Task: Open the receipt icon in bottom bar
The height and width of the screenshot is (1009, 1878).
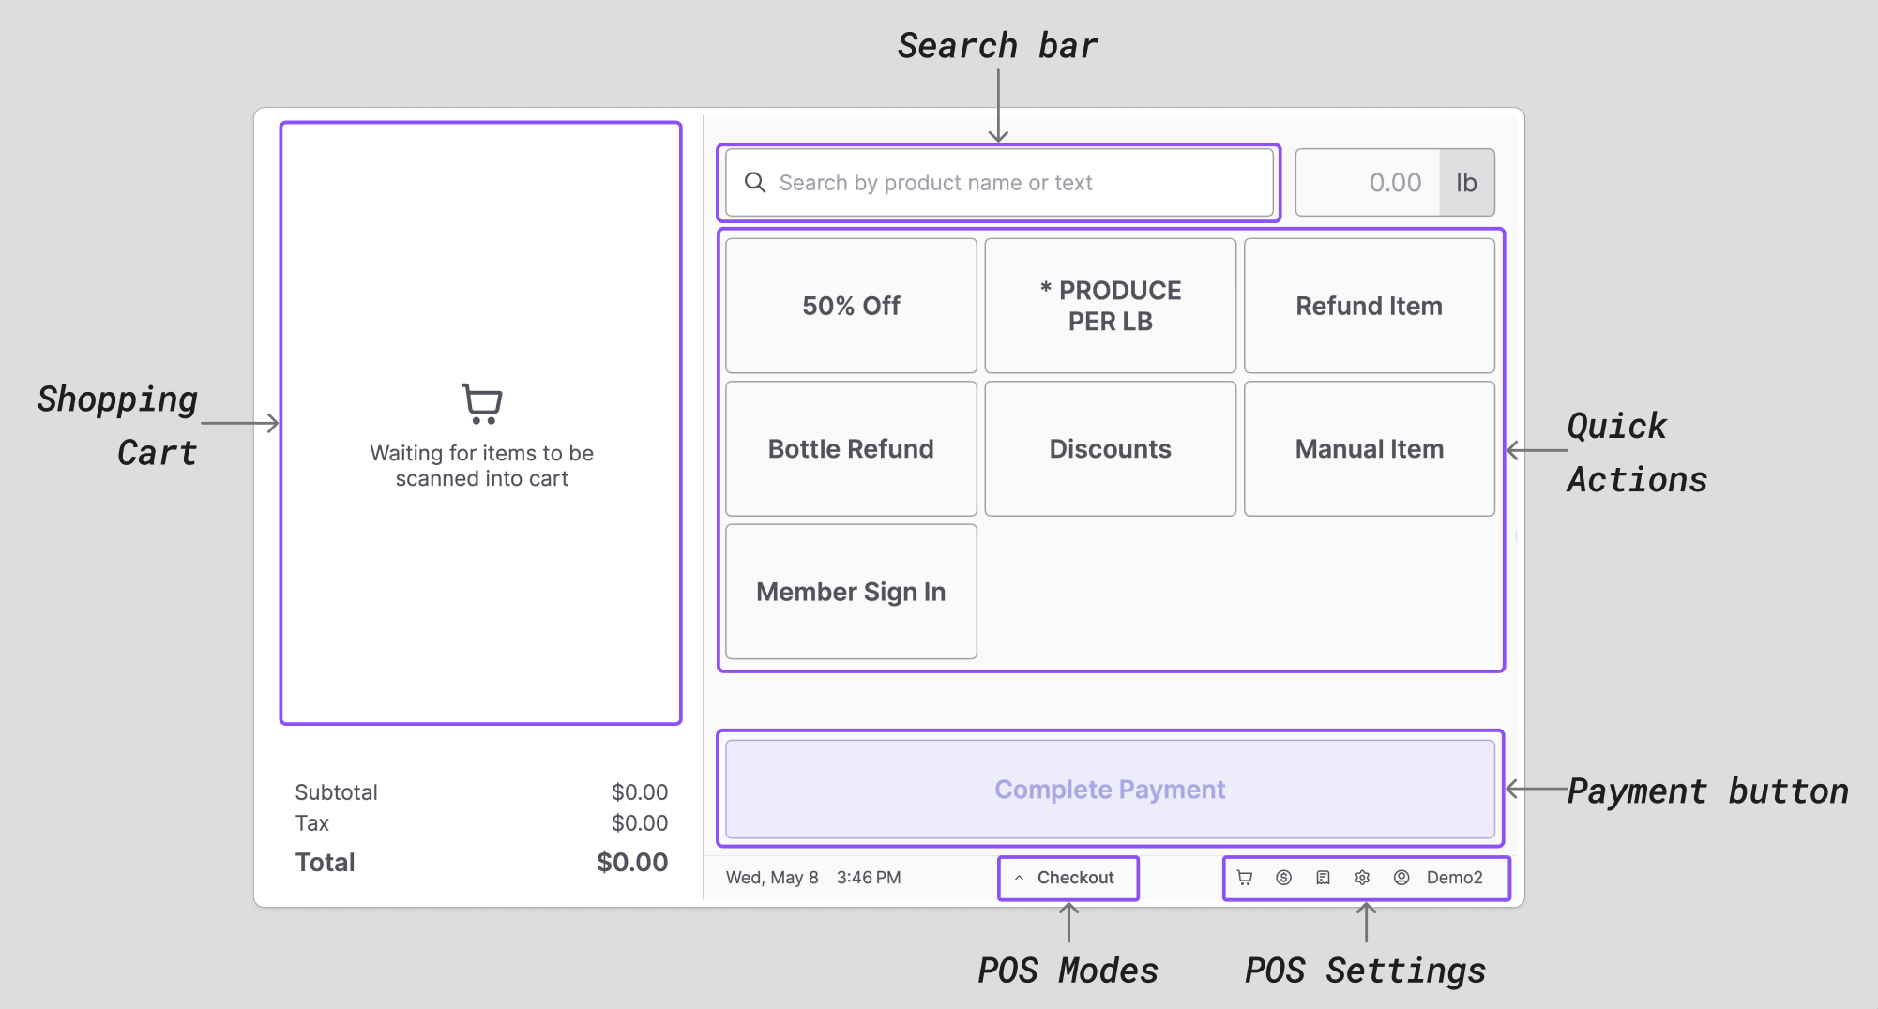Action: click(1323, 878)
